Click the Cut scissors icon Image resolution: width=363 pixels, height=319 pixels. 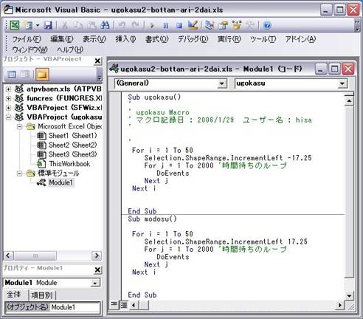tap(65, 25)
